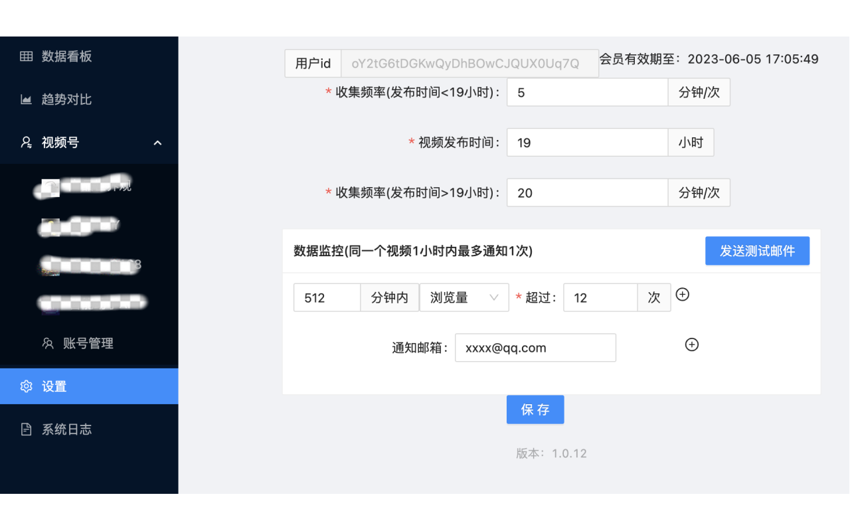Click the 超过 threshold field showing 12
This screenshot has height=531, width=850.
click(x=600, y=297)
